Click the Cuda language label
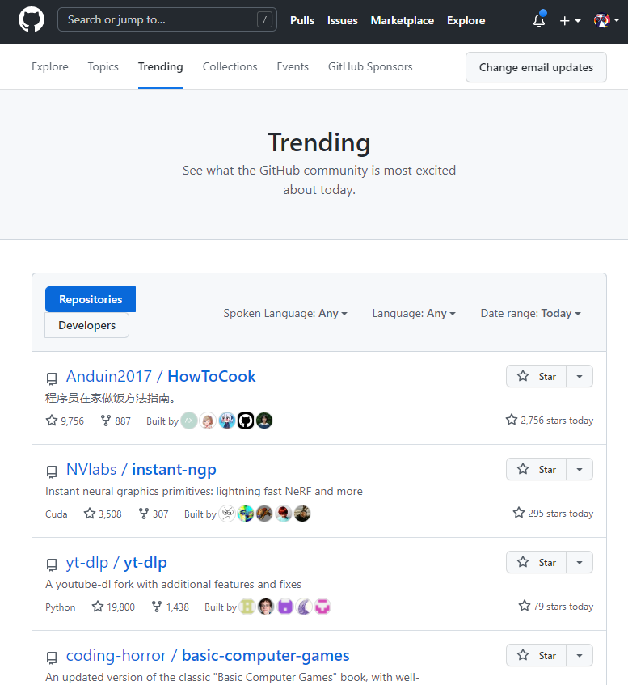The width and height of the screenshot is (628, 685). pyautogui.click(x=57, y=514)
